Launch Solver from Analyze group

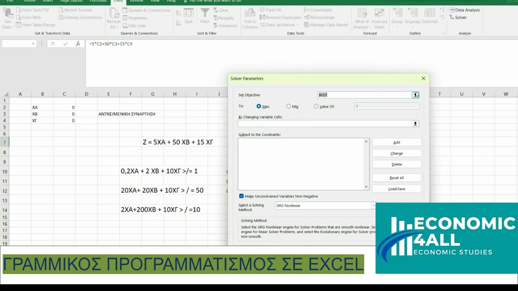[x=458, y=17]
